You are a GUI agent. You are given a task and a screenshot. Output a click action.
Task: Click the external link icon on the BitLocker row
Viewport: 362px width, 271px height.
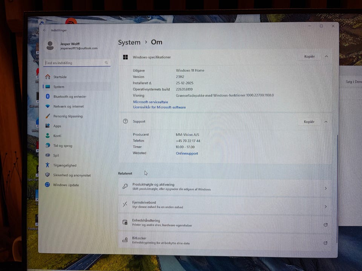[325, 243]
